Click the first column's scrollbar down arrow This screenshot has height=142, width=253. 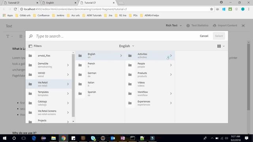pos(73,121)
